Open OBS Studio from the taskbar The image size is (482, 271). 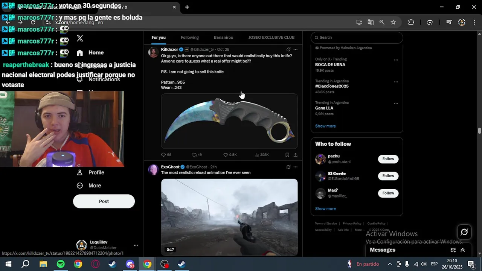coord(165,264)
